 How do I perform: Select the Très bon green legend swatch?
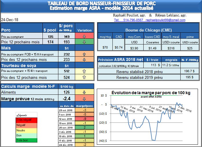pos(22,140)
